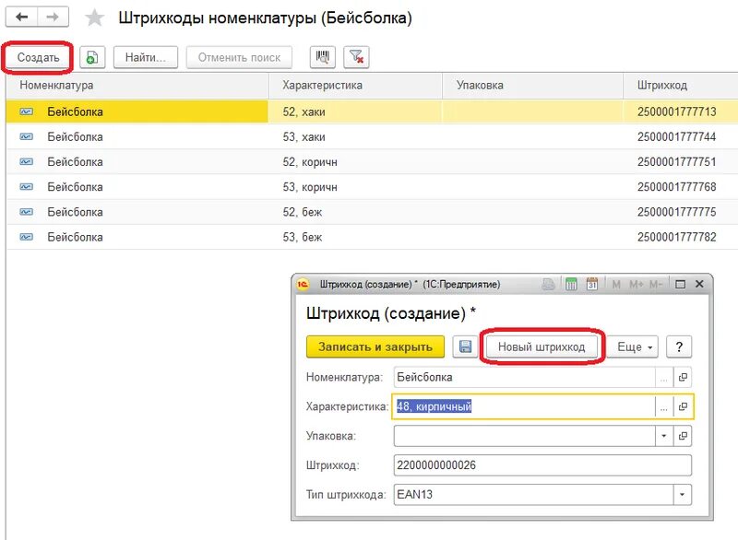The height and width of the screenshot is (540, 738).
Task: Go forward with the right arrow button
Action: click(x=53, y=18)
